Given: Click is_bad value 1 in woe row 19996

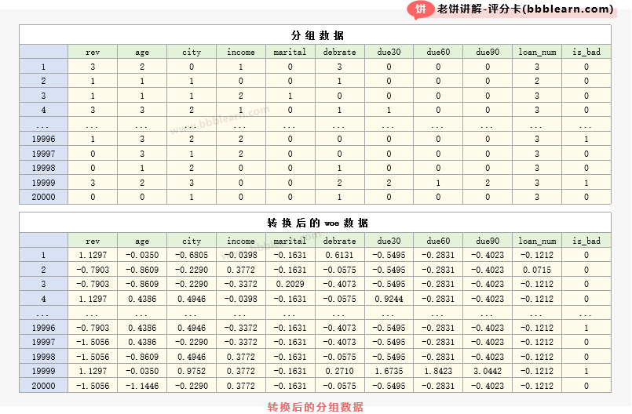Looking at the screenshot, I should pos(586,328).
